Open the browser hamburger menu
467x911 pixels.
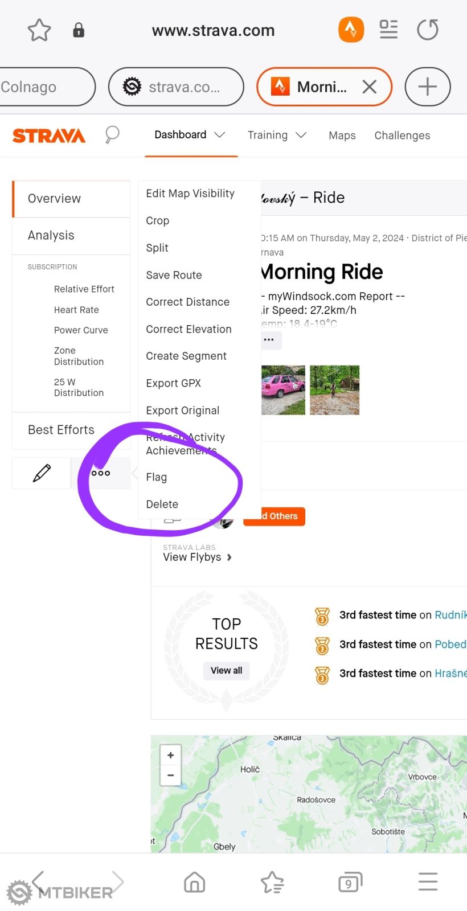428,882
